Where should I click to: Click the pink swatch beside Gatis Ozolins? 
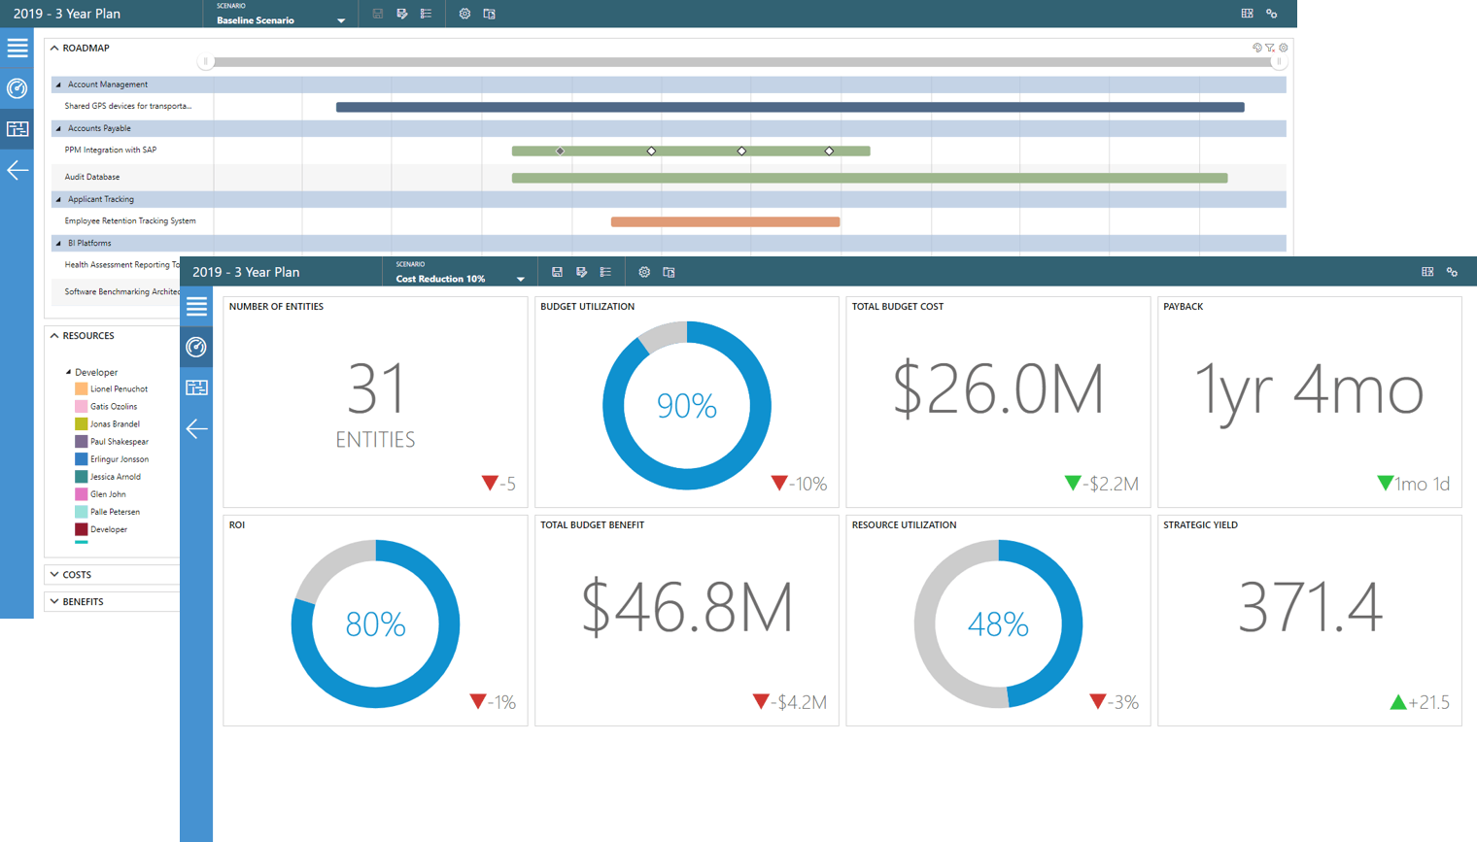82,407
